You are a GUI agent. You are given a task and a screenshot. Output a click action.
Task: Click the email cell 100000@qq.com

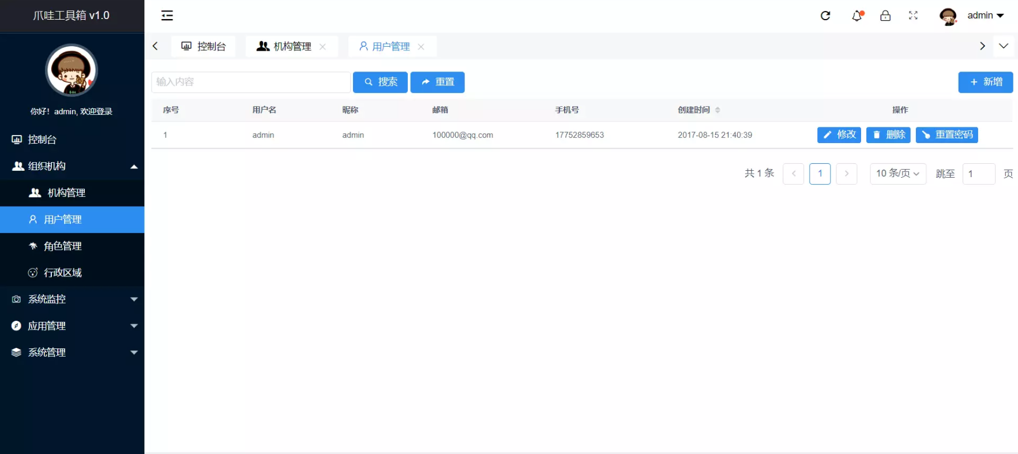coord(463,135)
